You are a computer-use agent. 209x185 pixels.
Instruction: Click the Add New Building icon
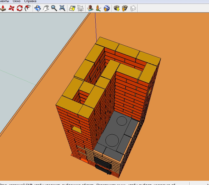pos(90,8)
